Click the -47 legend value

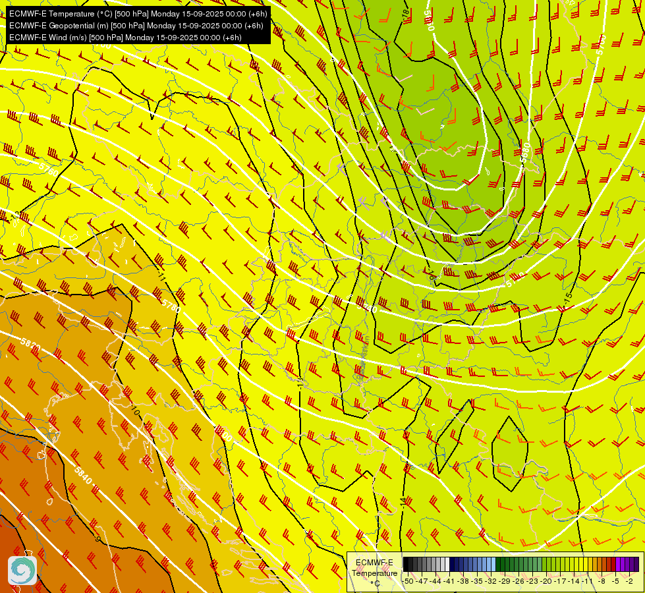tap(422, 582)
